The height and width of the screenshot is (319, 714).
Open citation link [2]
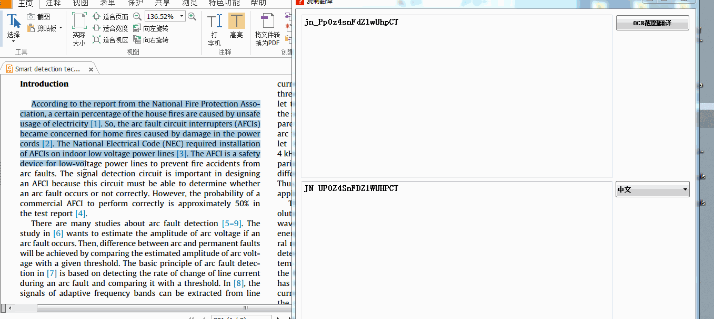point(48,144)
